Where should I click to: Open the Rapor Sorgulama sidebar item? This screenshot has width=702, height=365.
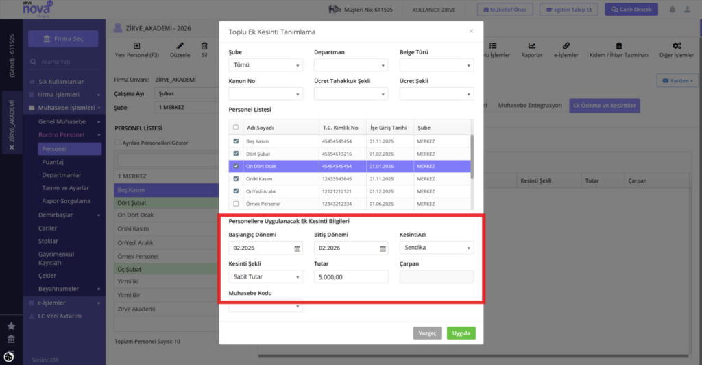coord(66,200)
